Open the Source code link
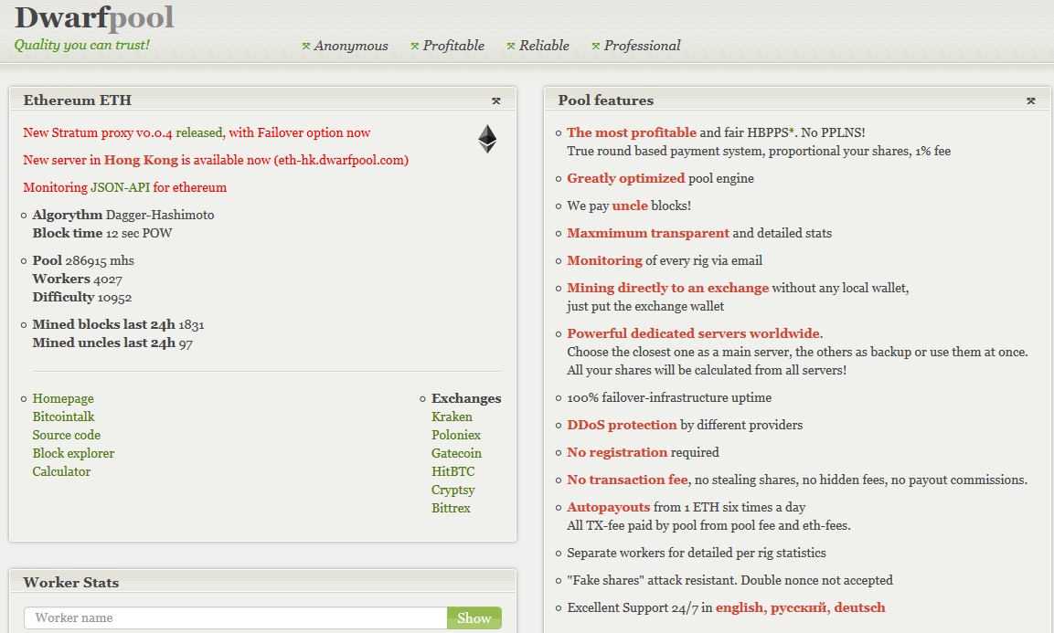The height and width of the screenshot is (633, 1054). pyautogui.click(x=67, y=435)
